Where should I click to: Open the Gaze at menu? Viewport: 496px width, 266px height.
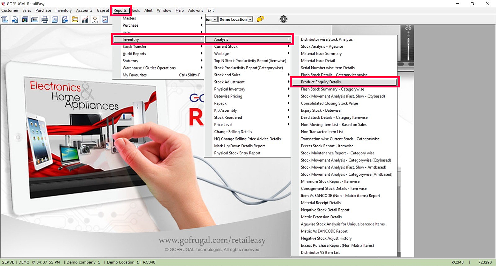[x=103, y=11]
